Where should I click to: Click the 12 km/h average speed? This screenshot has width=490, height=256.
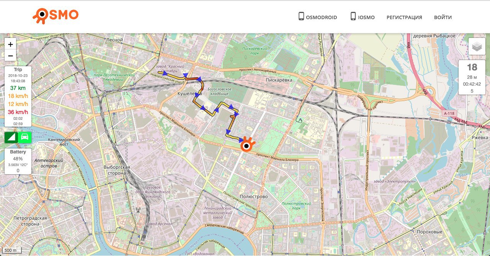click(x=18, y=104)
